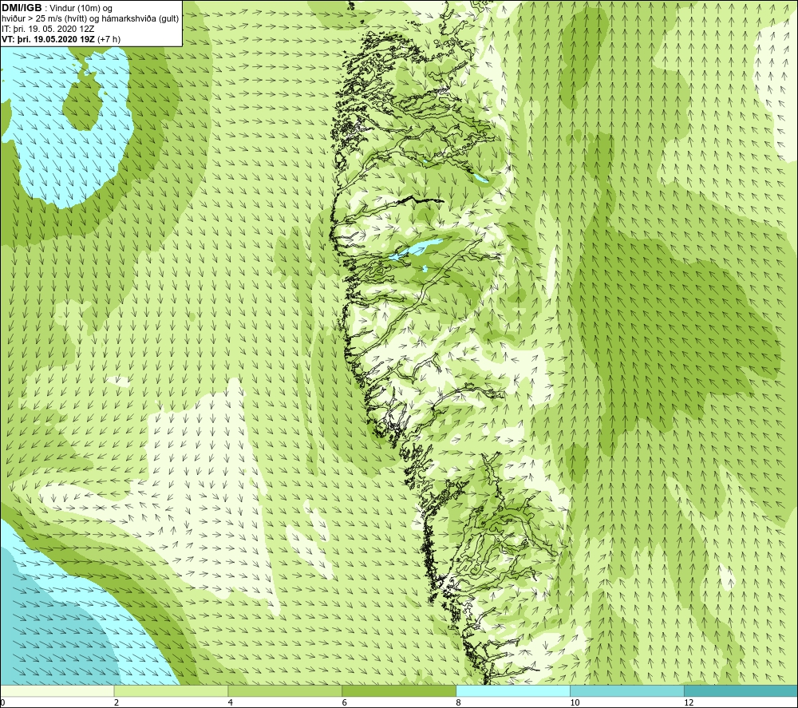The width and height of the screenshot is (798, 708).
Task: Select the 10–12 m/s teal swatch
Action: pos(627,691)
